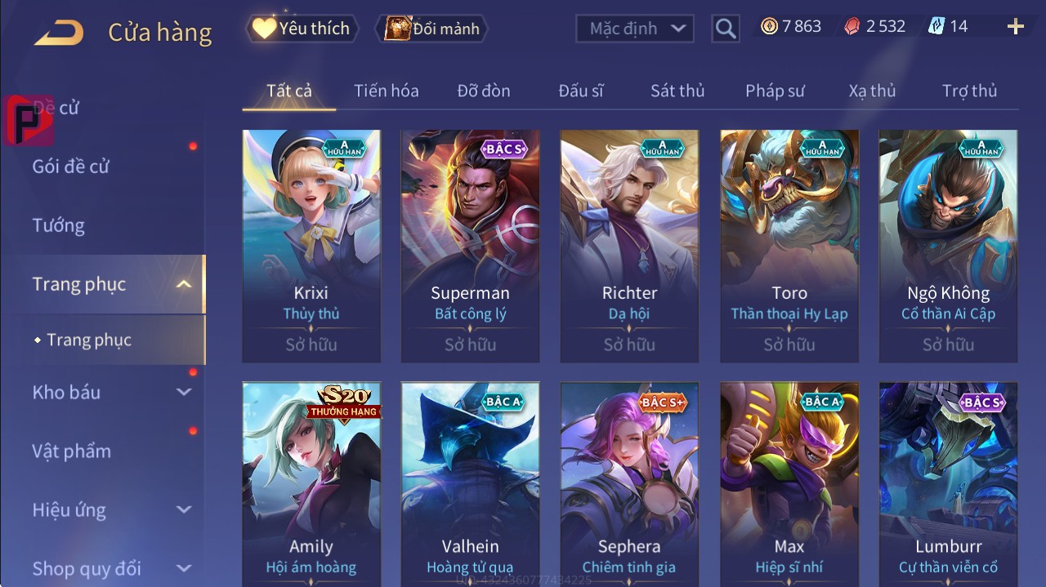Expand the Hiệu ứng sidebar section
1046x587 pixels.
185,509
